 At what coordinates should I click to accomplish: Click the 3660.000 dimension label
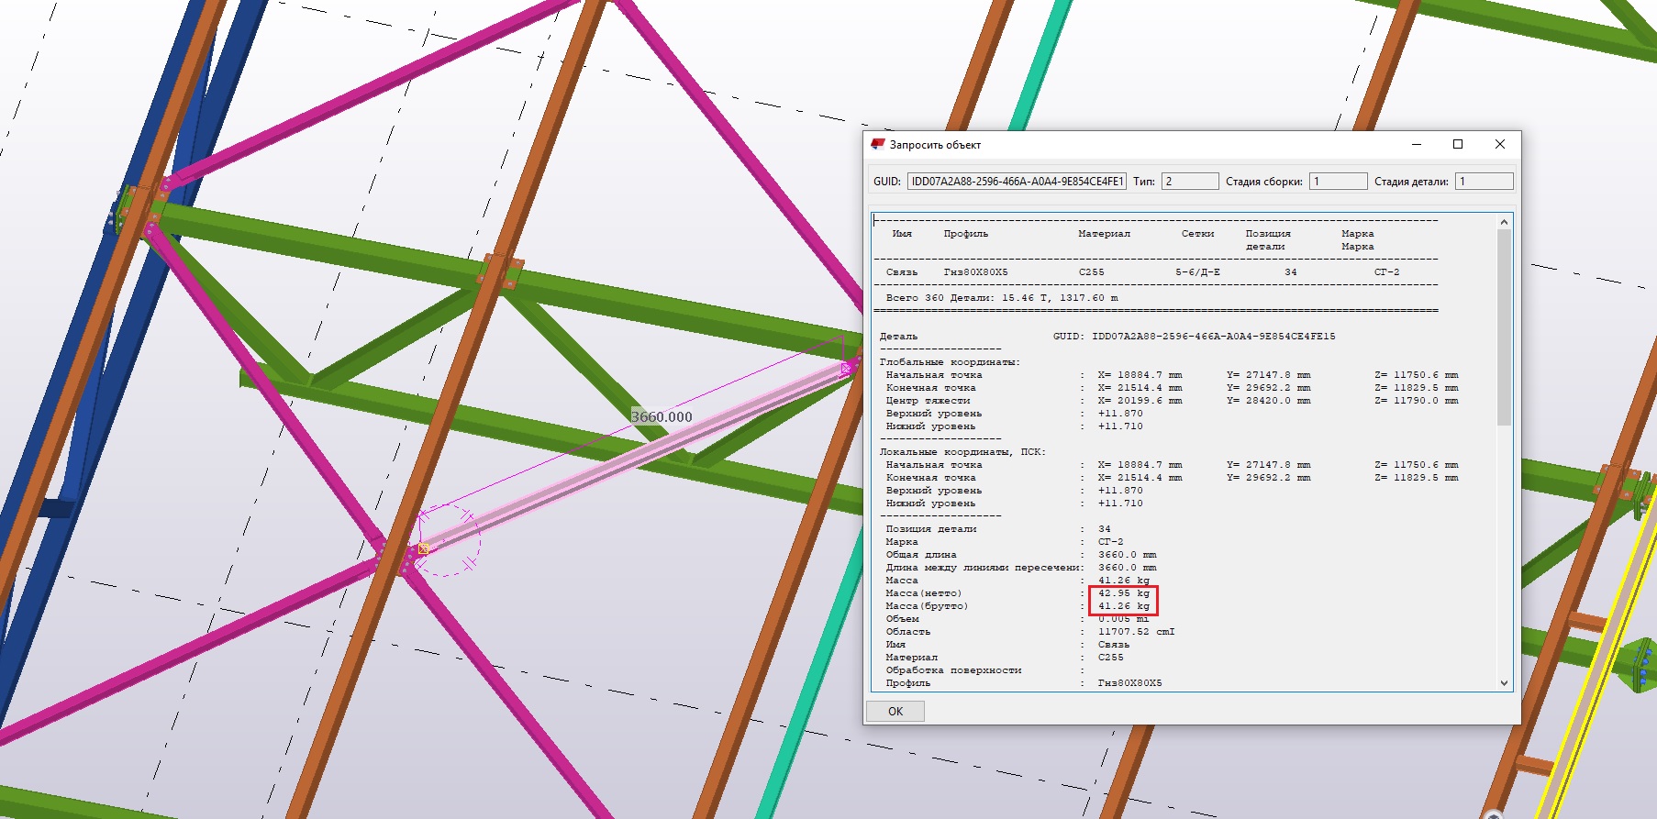coord(662,416)
